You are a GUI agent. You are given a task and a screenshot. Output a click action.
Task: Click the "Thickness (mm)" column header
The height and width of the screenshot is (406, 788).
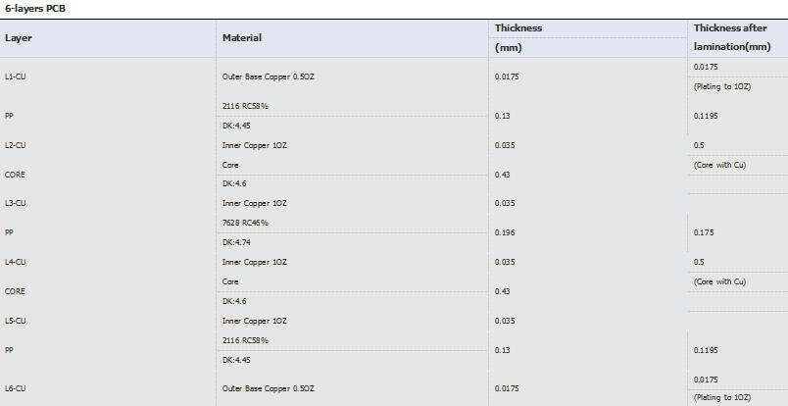pyautogui.click(x=518, y=37)
